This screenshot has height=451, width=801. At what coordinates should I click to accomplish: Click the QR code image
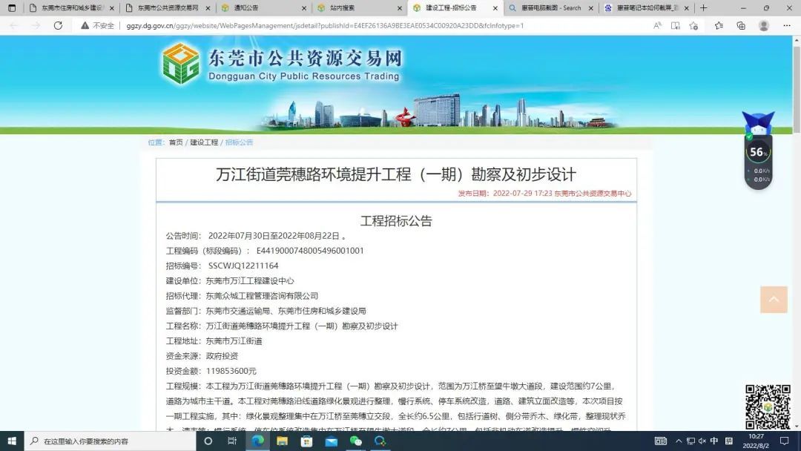pos(767,406)
